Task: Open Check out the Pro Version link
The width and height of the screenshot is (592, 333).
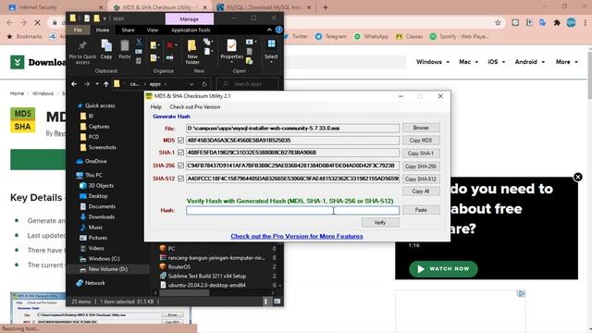Action: pos(297,236)
